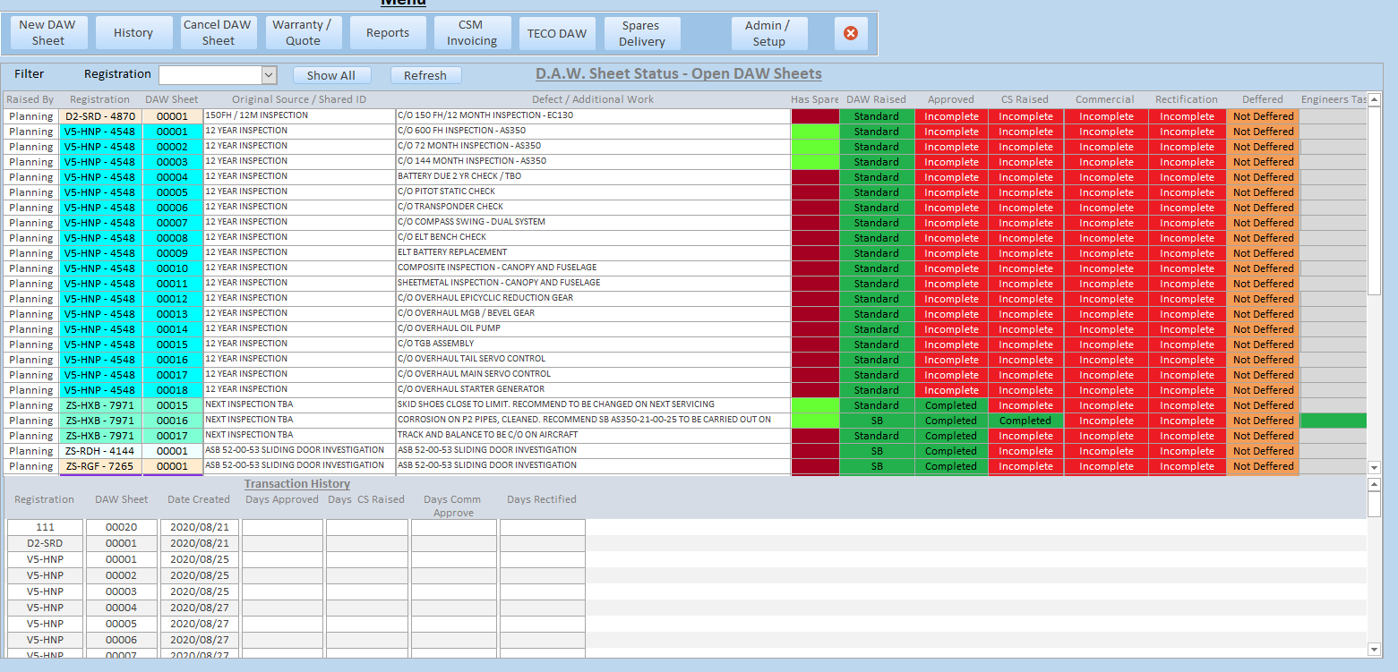
Task: Click Rectification 'Incomplete' cell for ZS-RGF row
Action: (1187, 466)
